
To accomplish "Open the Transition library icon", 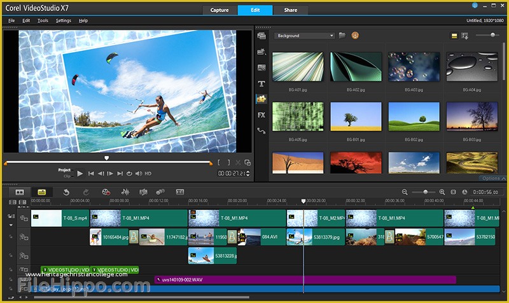I will click(x=261, y=67).
